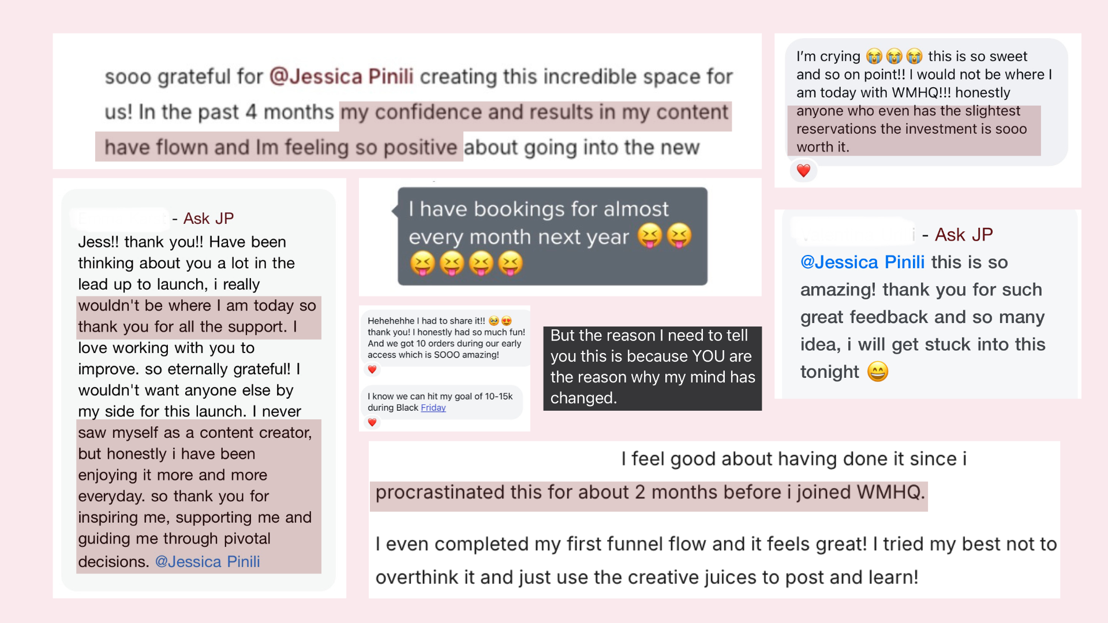Click the 'Ask JP' label on left testimonial
The width and height of the screenshot is (1108, 623).
pos(208,219)
